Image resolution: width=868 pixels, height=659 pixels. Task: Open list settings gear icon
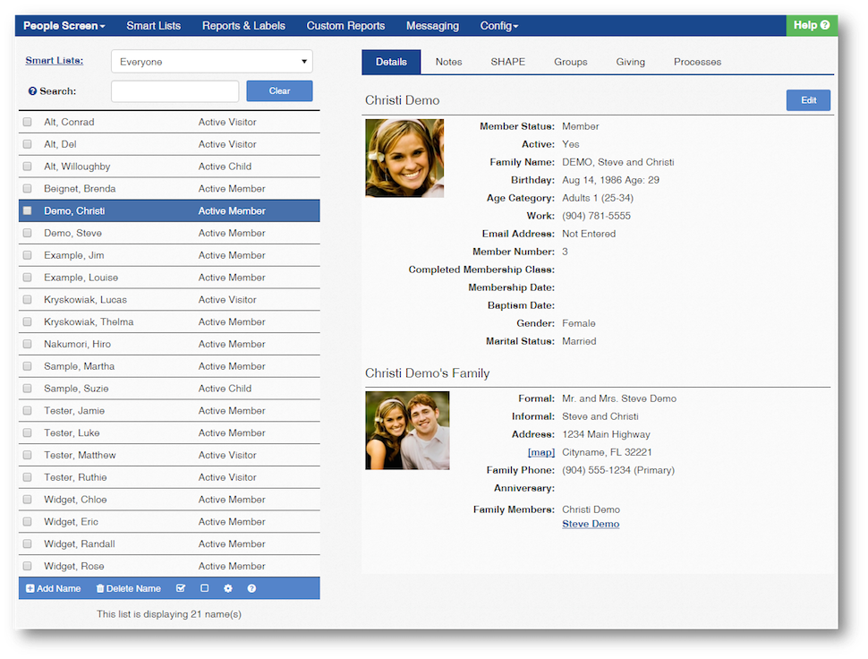click(228, 588)
